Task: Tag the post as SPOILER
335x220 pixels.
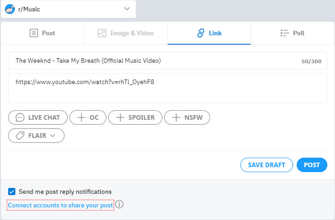Action: tap(135, 117)
